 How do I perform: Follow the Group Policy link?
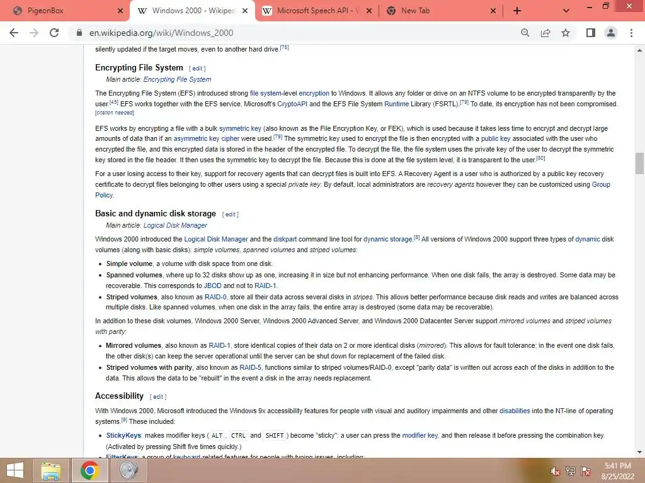pyautogui.click(x=600, y=184)
